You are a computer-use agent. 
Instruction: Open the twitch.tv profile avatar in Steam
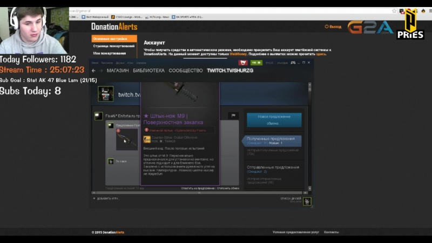pos(105,94)
